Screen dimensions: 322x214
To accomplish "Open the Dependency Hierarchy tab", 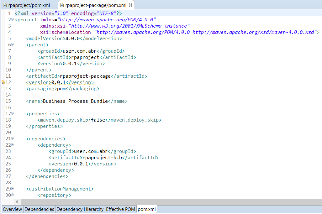I will (x=80, y=209).
